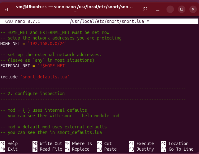Click the '2. configure inspection' comment
The height and width of the screenshot is (154, 199).
click(x=32, y=94)
